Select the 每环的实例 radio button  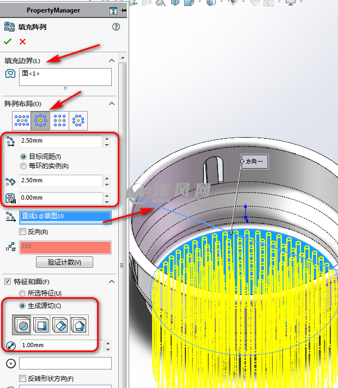[23, 166]
